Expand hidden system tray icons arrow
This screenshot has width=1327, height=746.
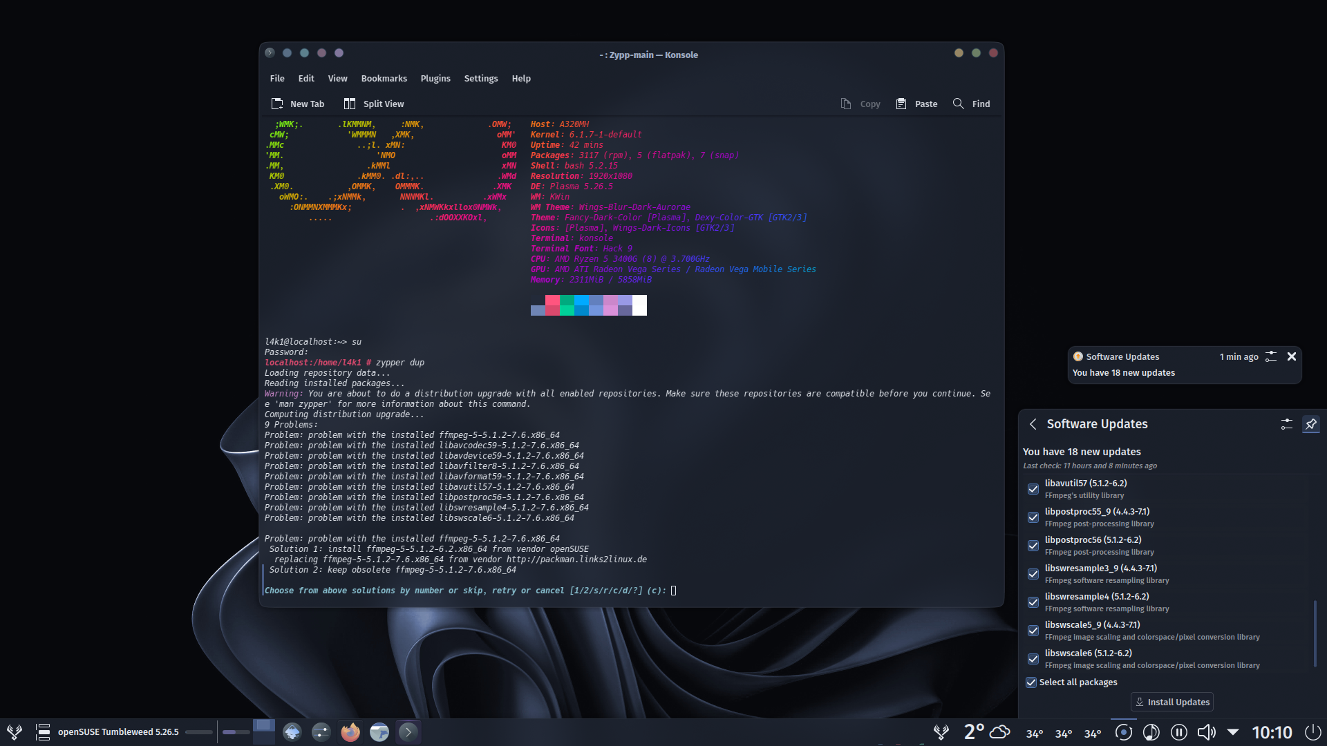pos(1234,733)
